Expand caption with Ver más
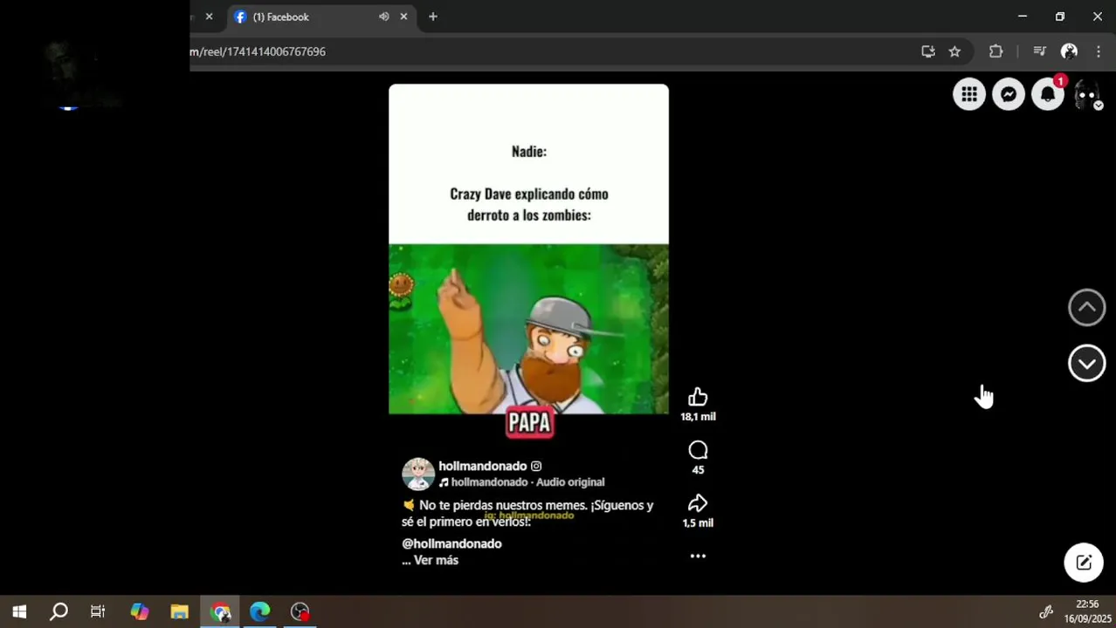Screen dimensions: 1116x628 tap(436, 561)
